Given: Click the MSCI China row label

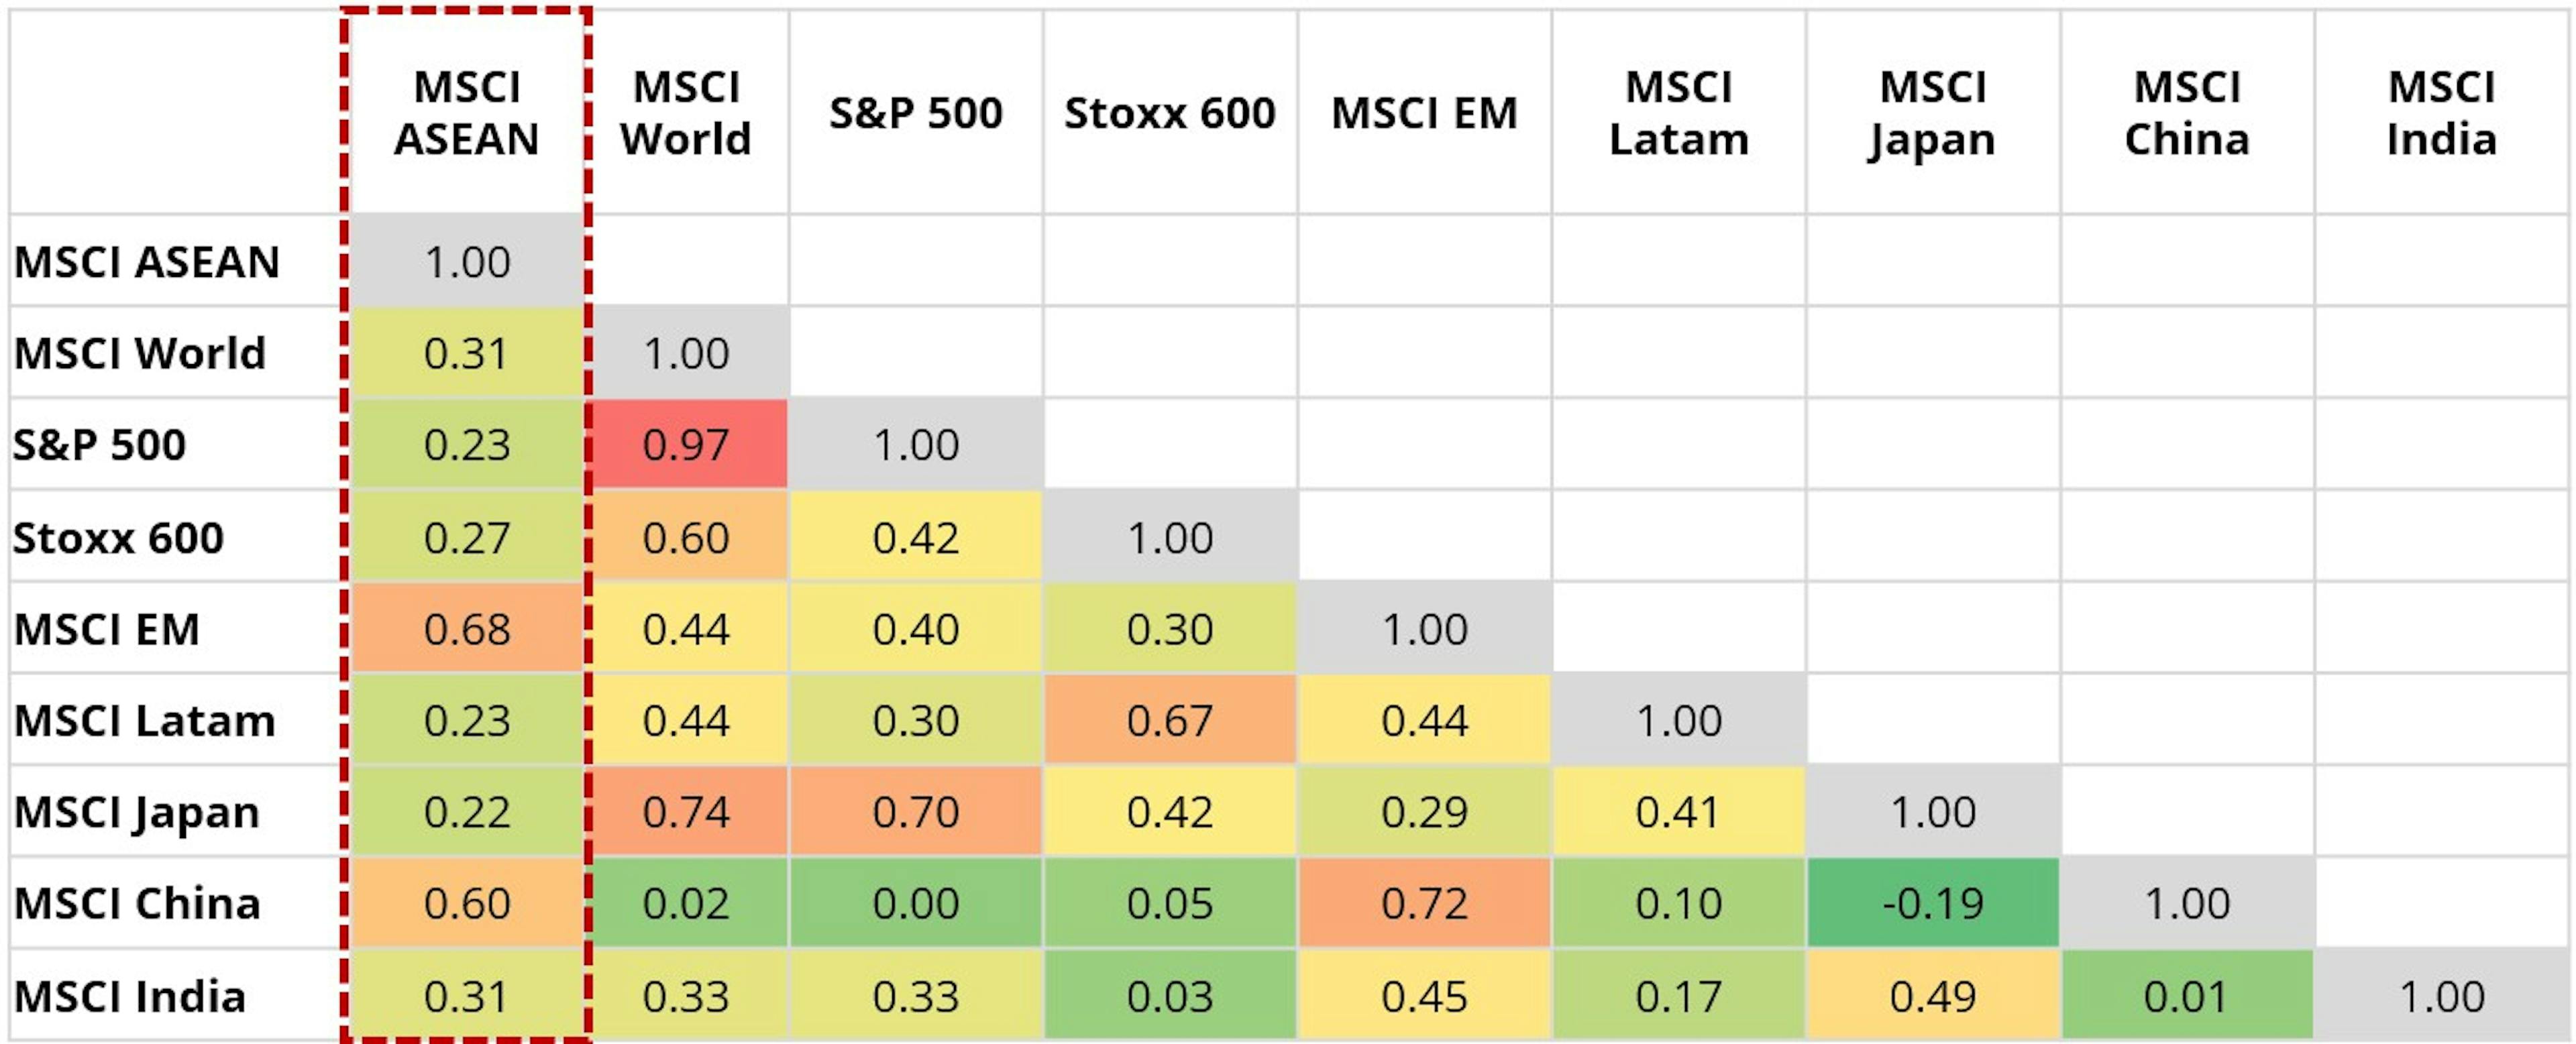Looking at the screenshot, I should click(137, 904).
